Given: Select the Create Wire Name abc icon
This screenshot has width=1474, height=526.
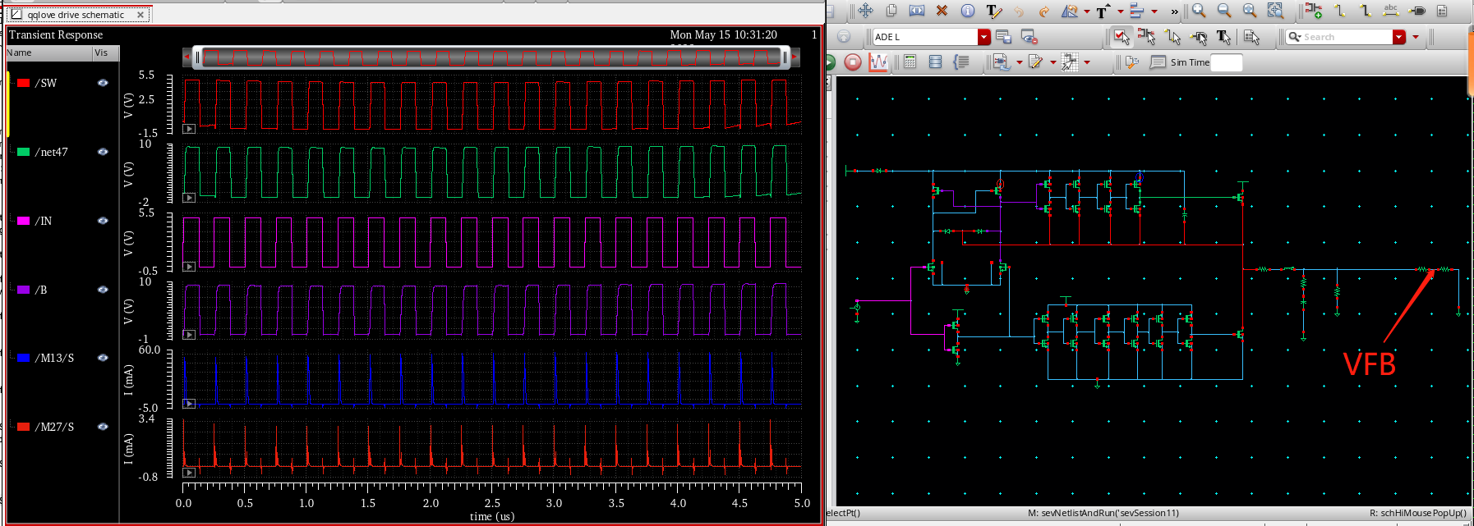Looking at the screenshot, I should 1390,11.
